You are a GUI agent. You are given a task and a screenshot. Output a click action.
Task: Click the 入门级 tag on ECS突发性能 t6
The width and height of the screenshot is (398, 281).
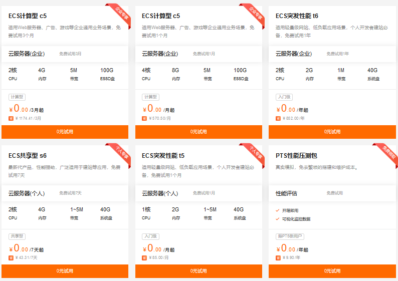[x=284, y=97]
